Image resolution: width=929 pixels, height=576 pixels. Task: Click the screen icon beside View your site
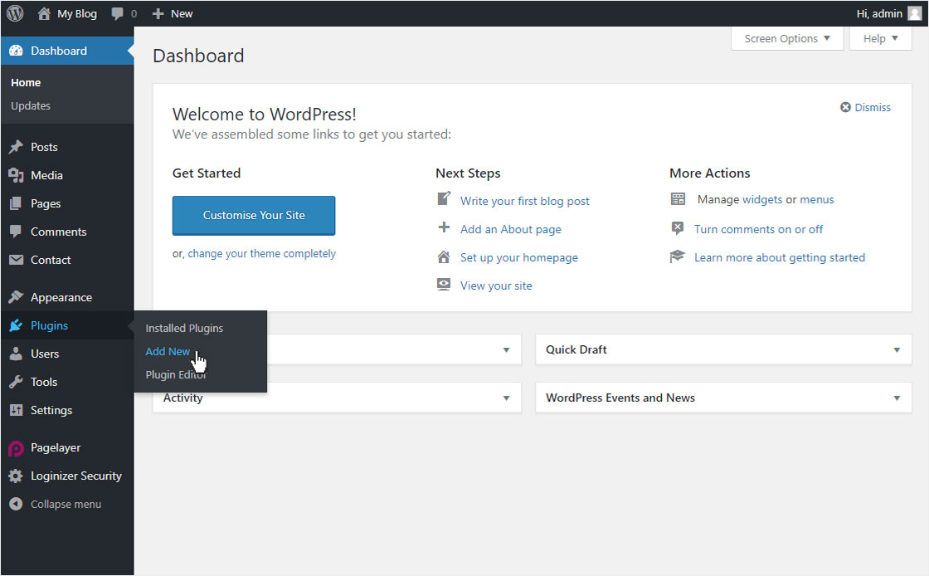(x=444, y=285)
